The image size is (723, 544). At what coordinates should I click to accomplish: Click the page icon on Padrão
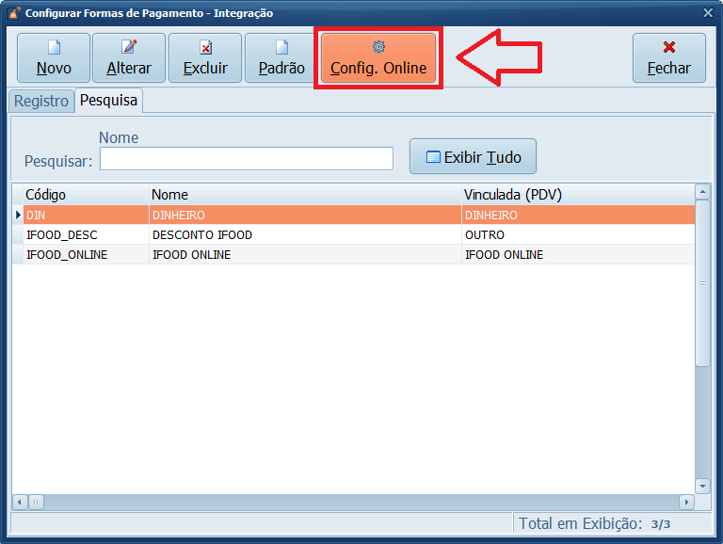(281, 47)
